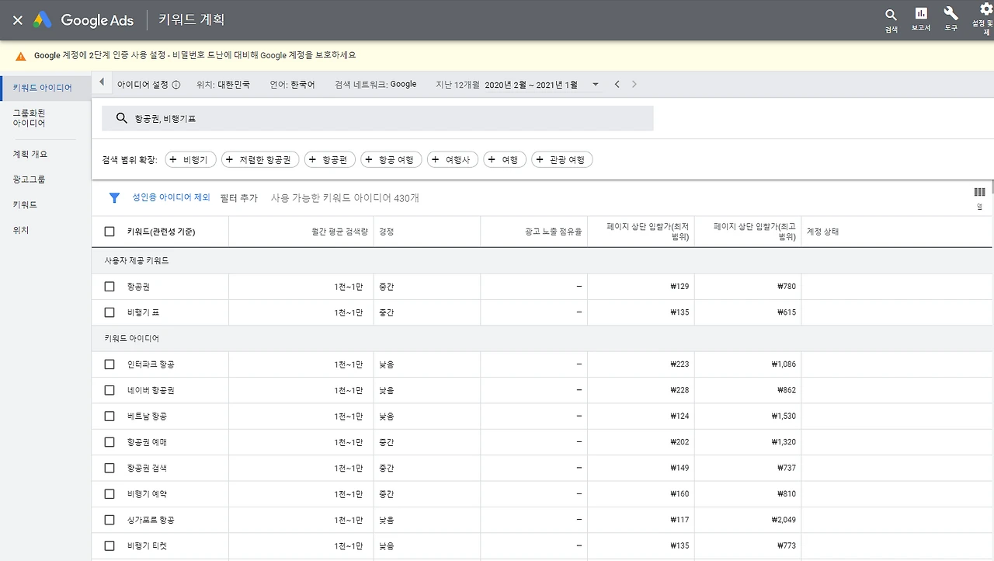Sort by the 페이지 상단 입찰가(최고 범위) header
The image size is (994, 561).
[x=756, y=232]
